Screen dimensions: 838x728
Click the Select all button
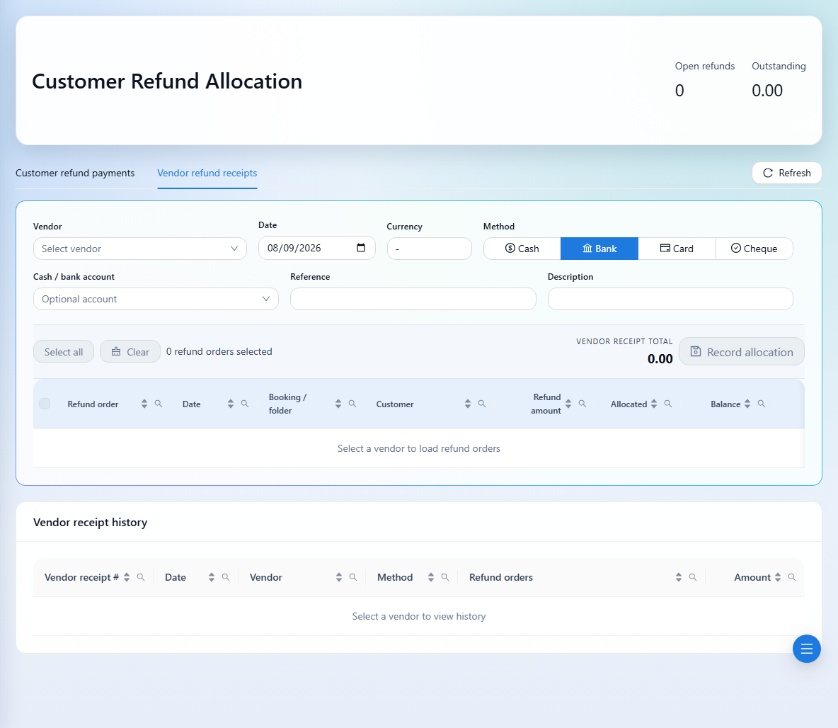pos(64,352)
